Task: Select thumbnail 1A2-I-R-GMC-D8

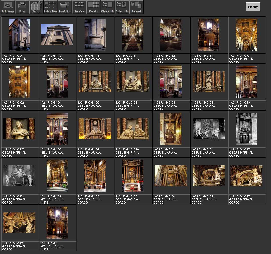Action: (x=57, y=129)
